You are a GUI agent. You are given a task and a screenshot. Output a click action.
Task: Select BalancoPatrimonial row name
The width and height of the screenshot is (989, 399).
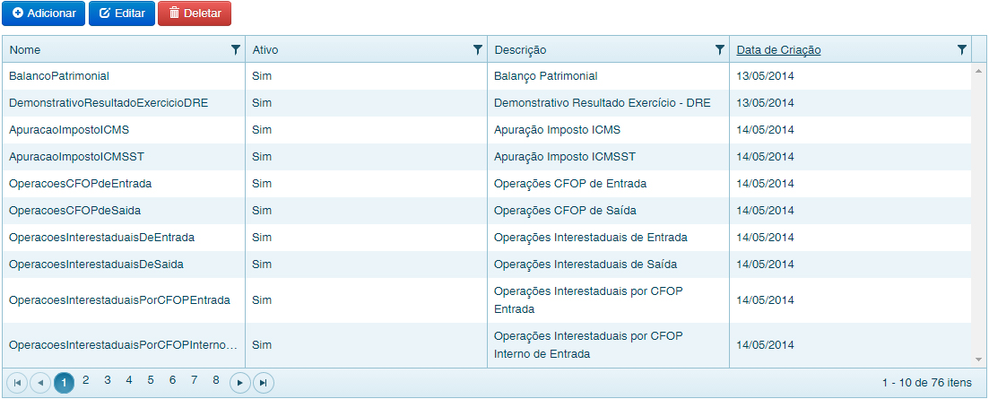pyautogui.click(x=59, y=75)
